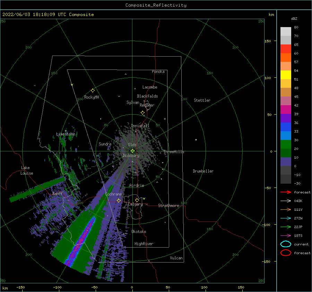Click the Limestone label
Image resolution: width=312 pixels, height=292 pixels.
(66, 134)
